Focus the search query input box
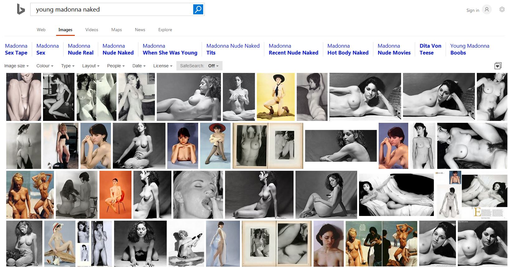The width and height of the screenshot is (508, 268). coord(112,9)
